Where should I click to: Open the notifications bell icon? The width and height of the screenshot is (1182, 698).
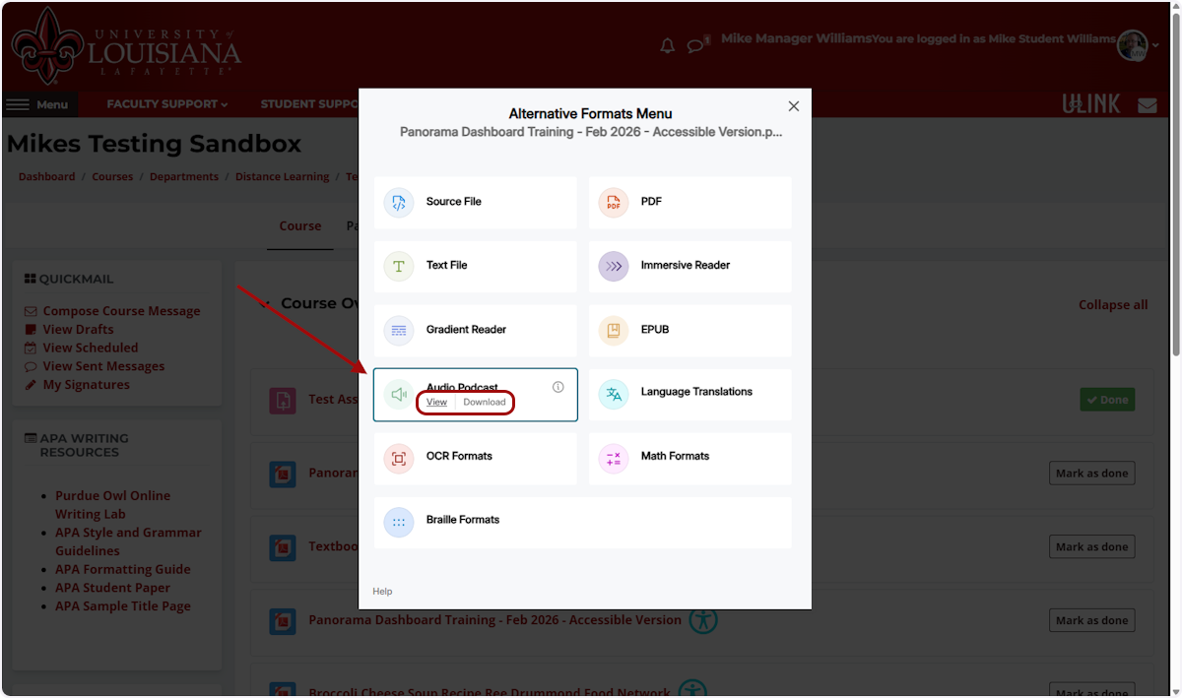(x=667, y=45)
